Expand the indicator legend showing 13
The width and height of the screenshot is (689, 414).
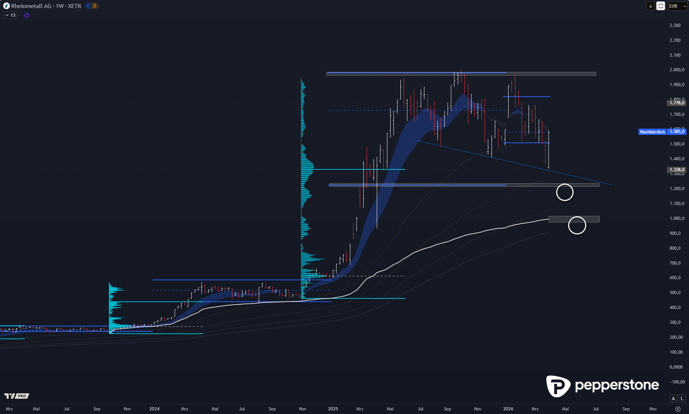[11, 15]
